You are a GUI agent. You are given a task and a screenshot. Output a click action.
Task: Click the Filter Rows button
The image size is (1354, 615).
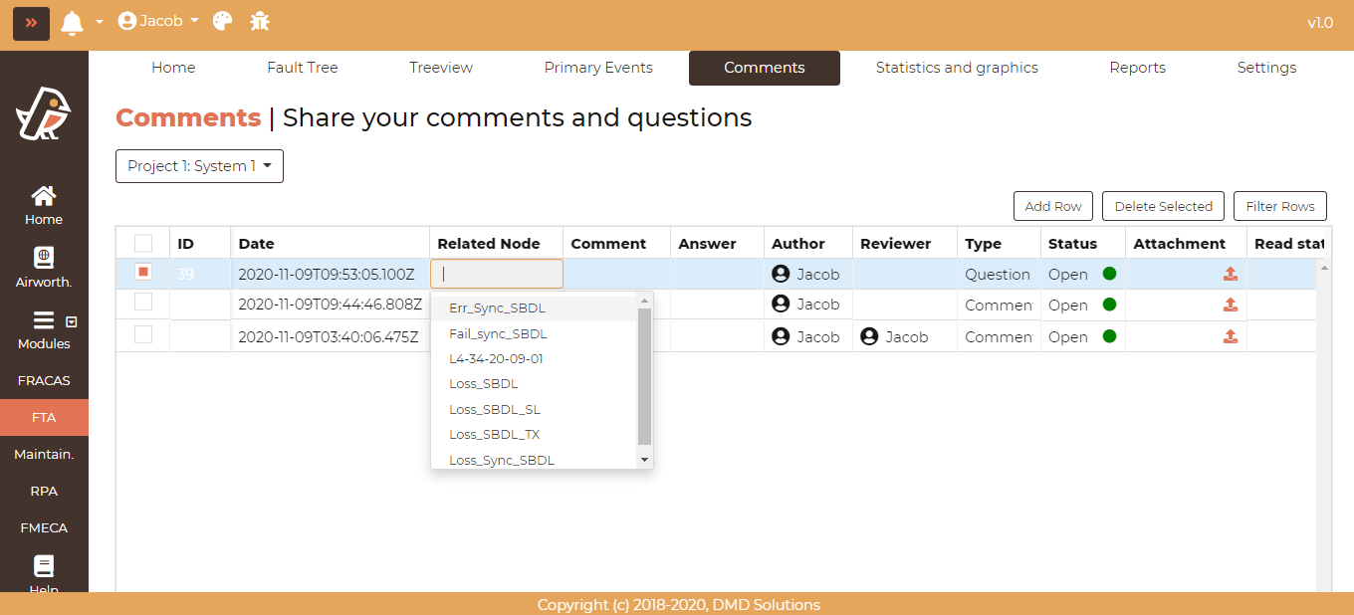(1279, 206)
